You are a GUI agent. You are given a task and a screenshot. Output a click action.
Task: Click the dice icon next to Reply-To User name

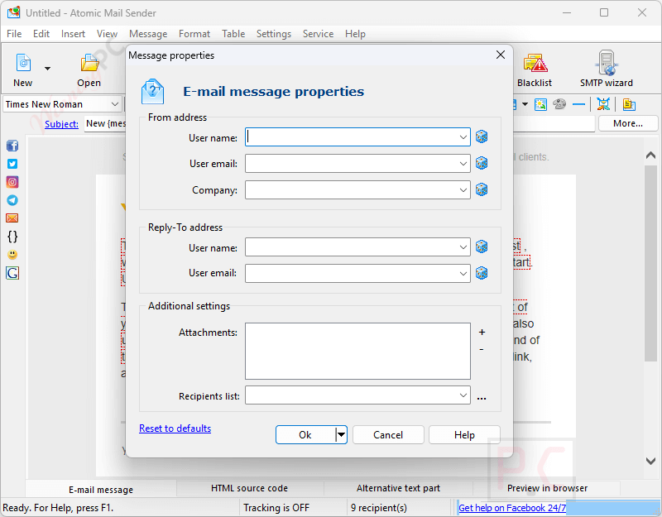click(x=482, y=247)
